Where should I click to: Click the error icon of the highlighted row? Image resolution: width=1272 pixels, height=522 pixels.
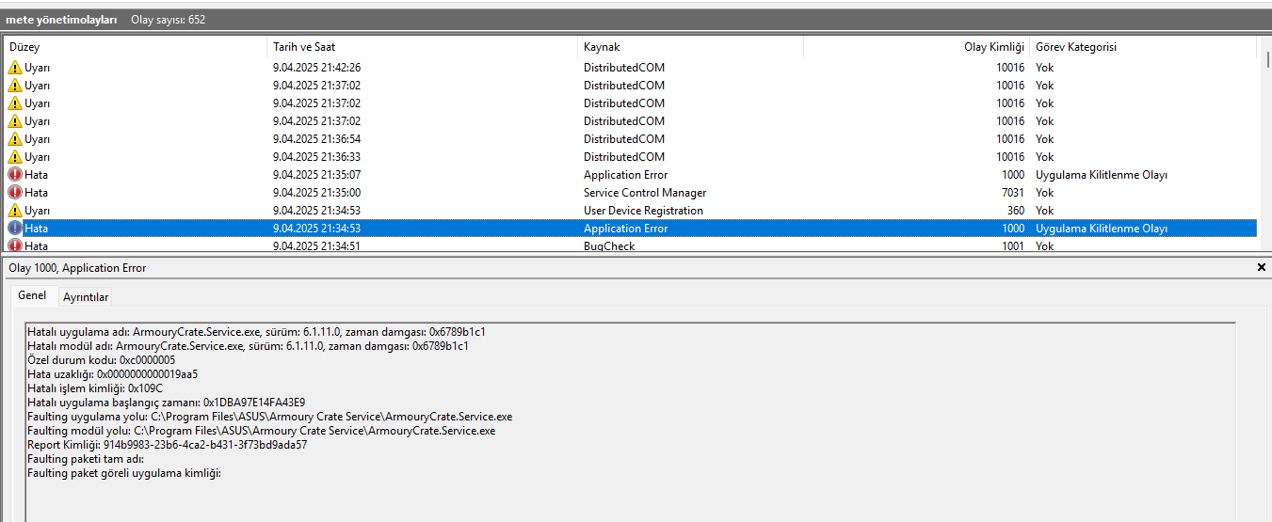tap(14, 229)
